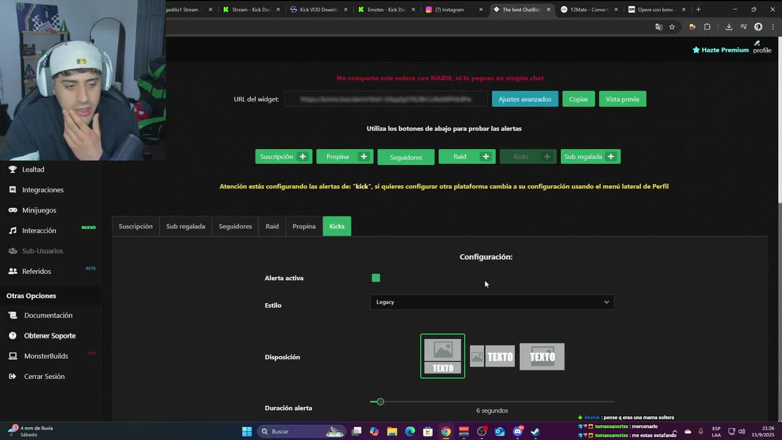Switch to the Kick VOD Downloader browser tab
The width and height of the screenshot is (782, 440).
(x=318, y=9)
